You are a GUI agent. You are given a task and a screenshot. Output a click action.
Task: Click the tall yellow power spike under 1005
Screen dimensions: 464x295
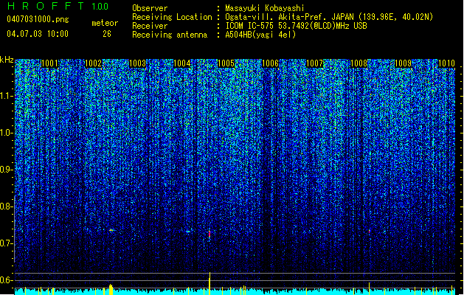(x=210, y=283)
